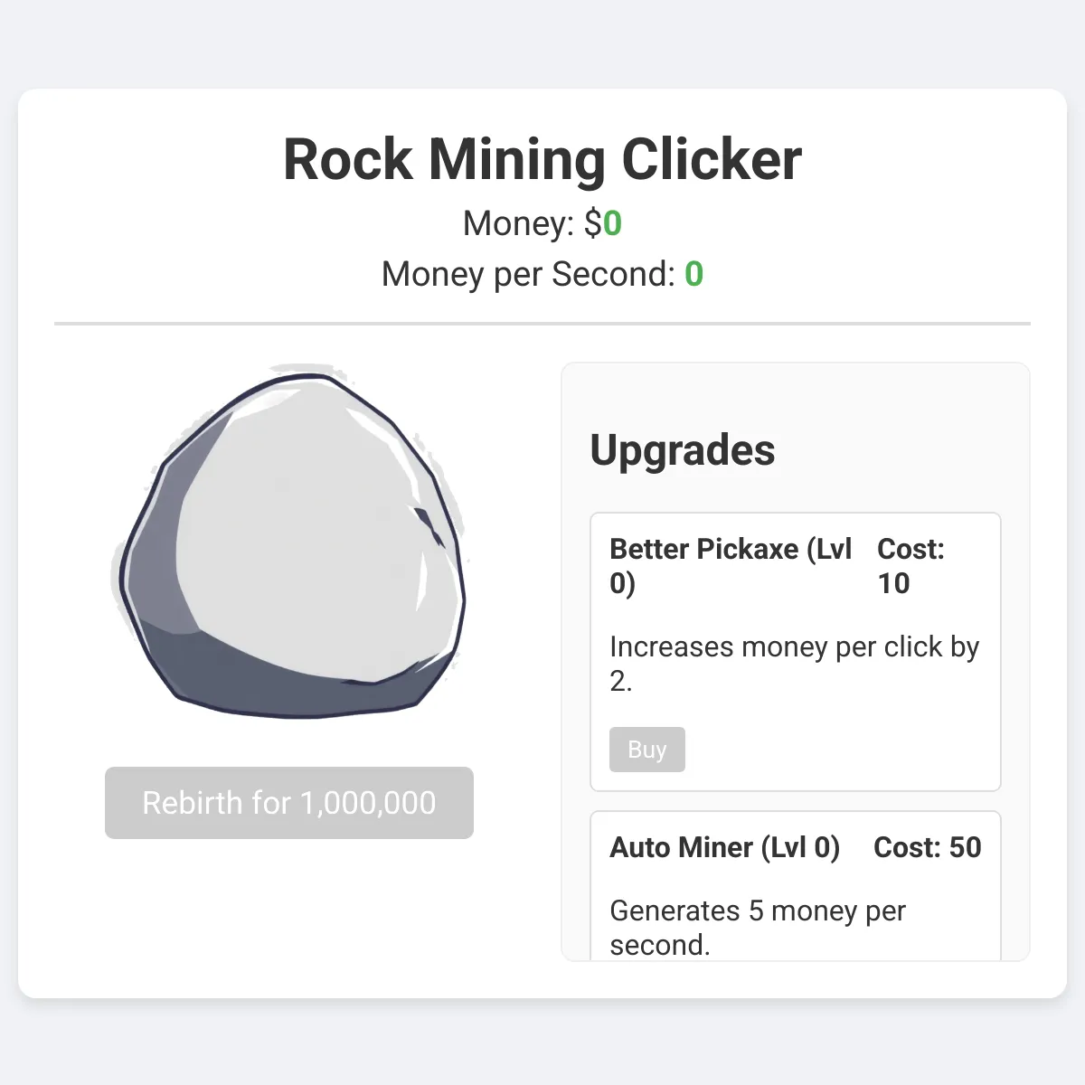1085x1085 pixels.
Task: Click the Rebirth for 1,000,000 button
Action: click(x=289, y=803)
